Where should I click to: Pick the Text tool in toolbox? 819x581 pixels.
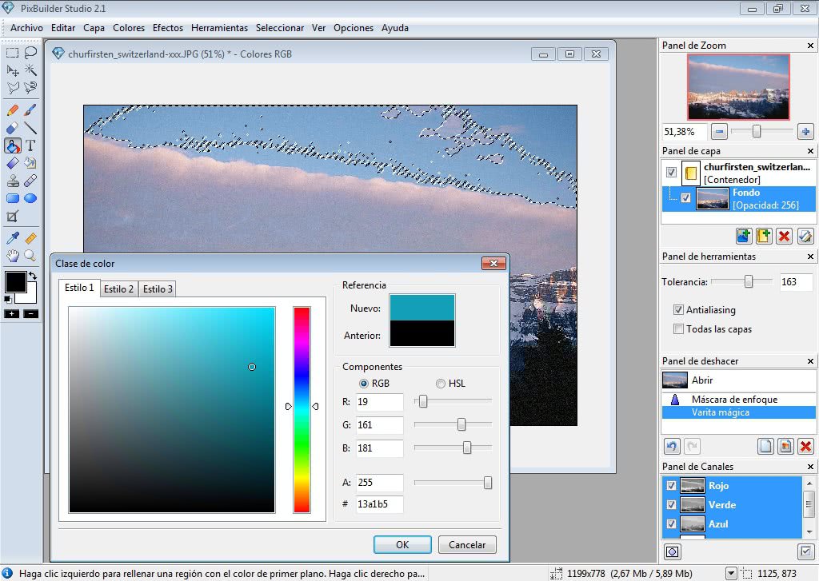pos(30,145)
